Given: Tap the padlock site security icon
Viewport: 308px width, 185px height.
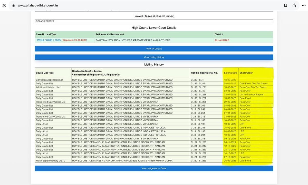Looking at the screenshot, I should tap(14, 5).
